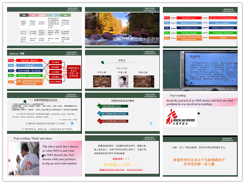Open the forest river landscape slide
The image size is (245, 184).
(x=122, y=28)
